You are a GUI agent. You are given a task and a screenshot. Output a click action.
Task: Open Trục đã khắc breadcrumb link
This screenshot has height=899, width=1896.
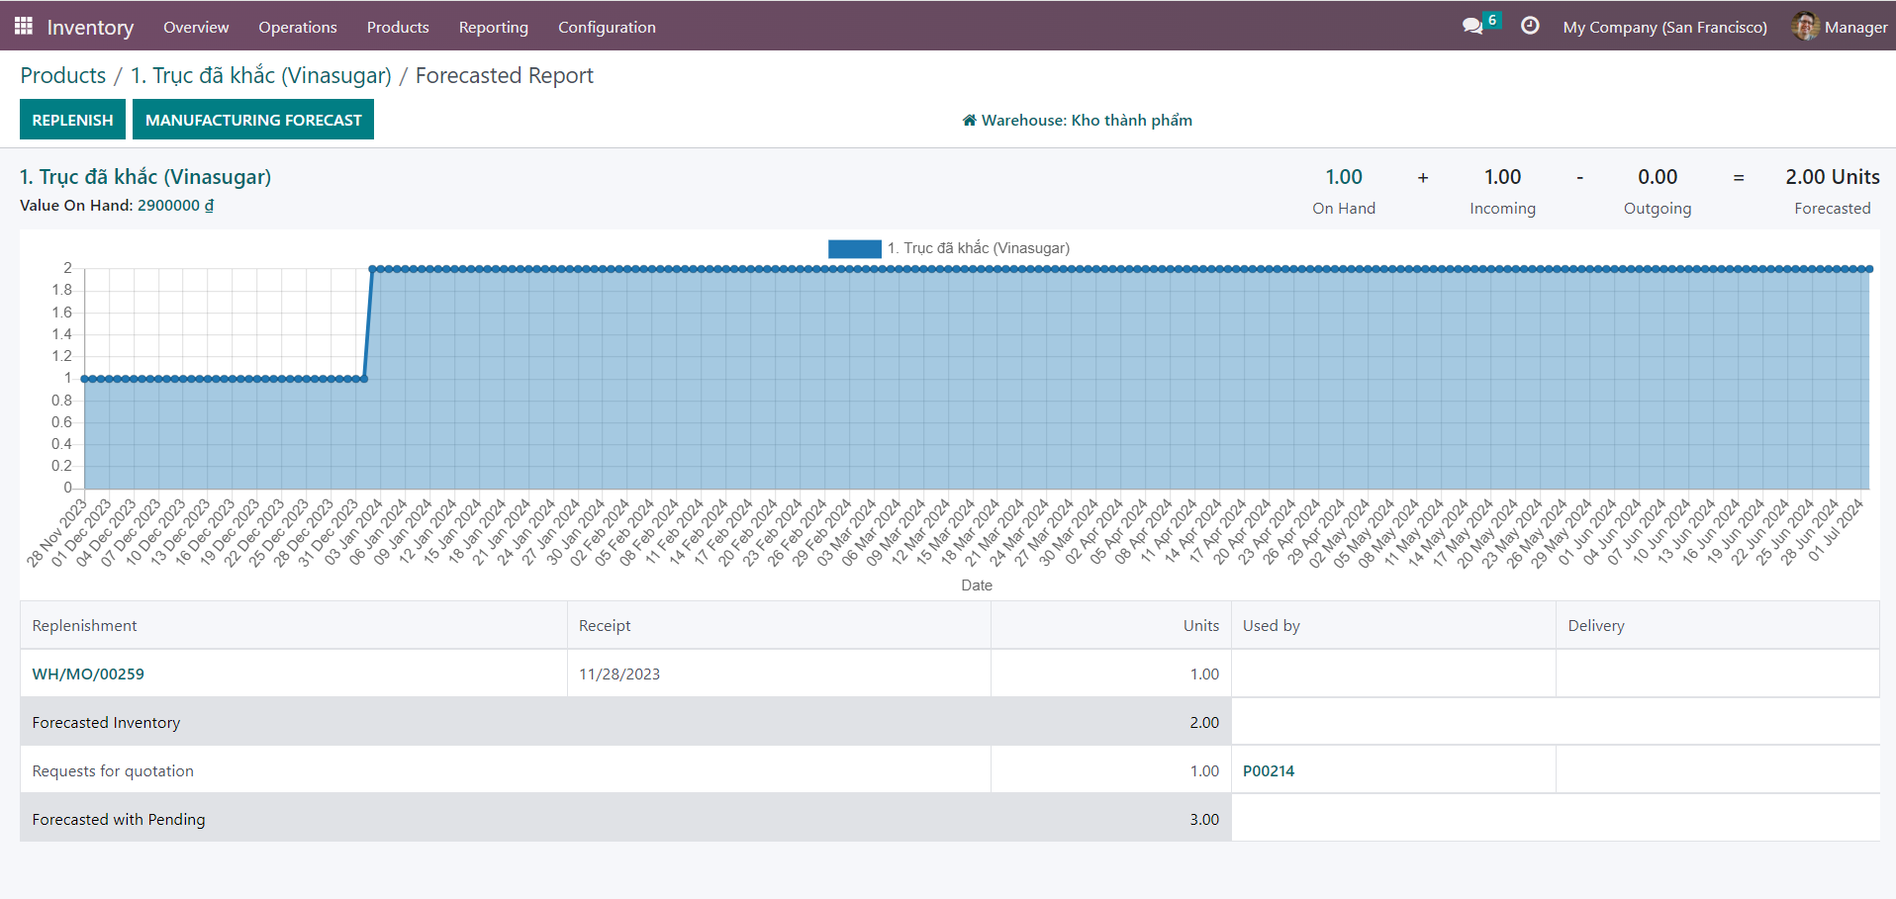pos(261,76)
